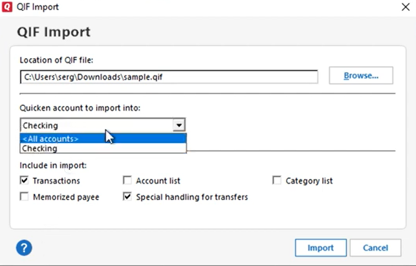Click the Browse button
Image resolution: width=416 pixels, height=266 pixels.
361,76
